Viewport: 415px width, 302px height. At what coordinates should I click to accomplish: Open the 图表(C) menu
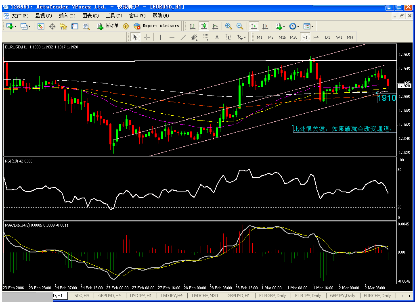point(90,16)
